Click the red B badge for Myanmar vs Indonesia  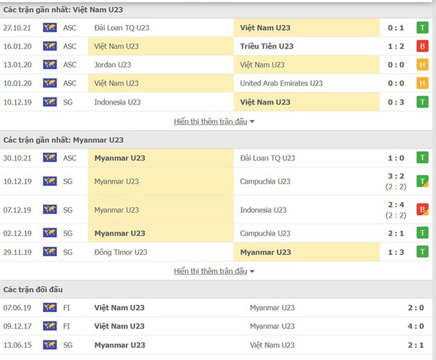coord(422,210)
